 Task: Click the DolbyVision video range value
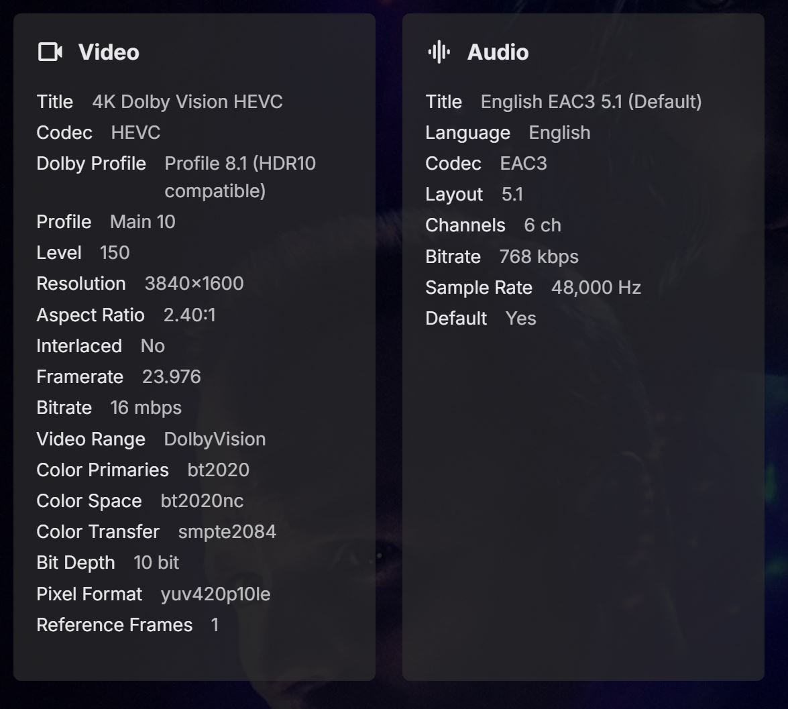pyautogui.click(x=215, y=439)
